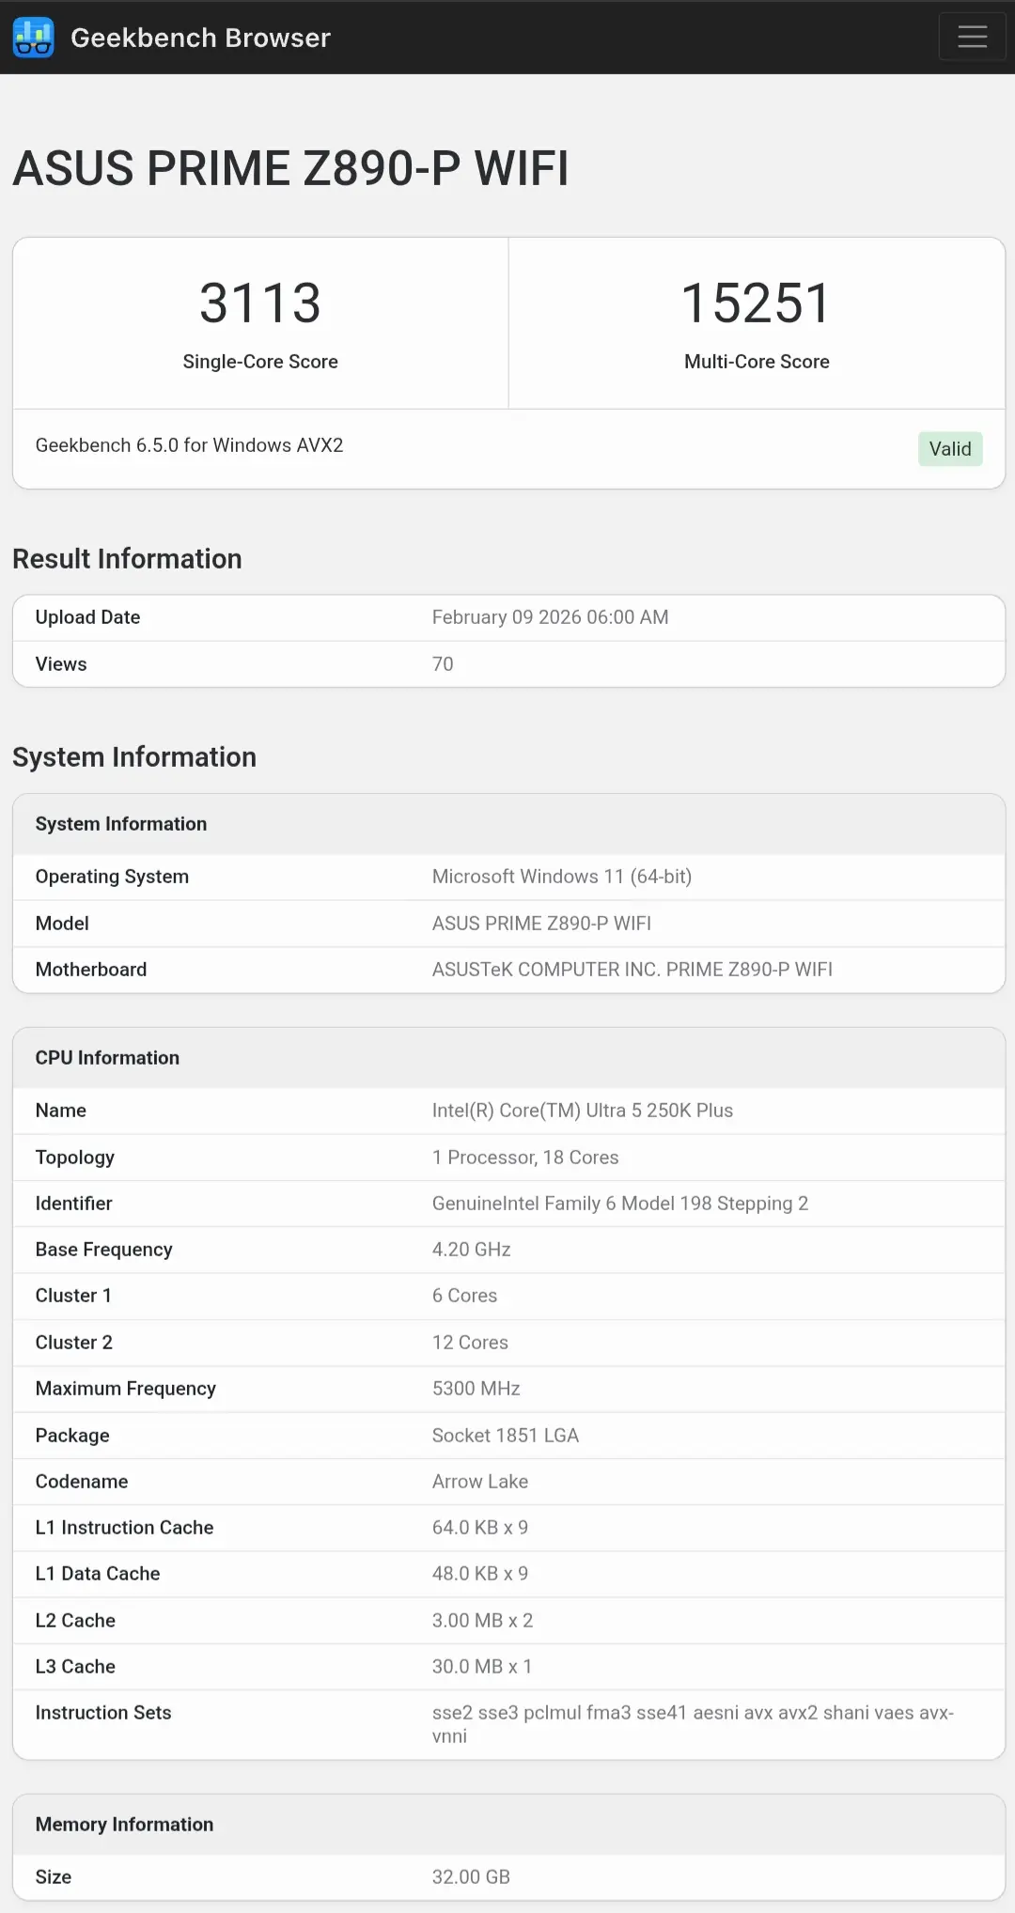Select the Intel Core Ultra 5 250K Plus name
This screenshot has width=1015, height=1913.
(582, 1111)
